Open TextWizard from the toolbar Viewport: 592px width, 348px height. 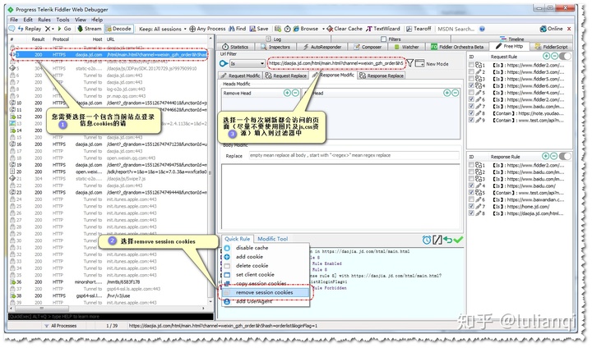pyautogui.click(x=383, y=29)
